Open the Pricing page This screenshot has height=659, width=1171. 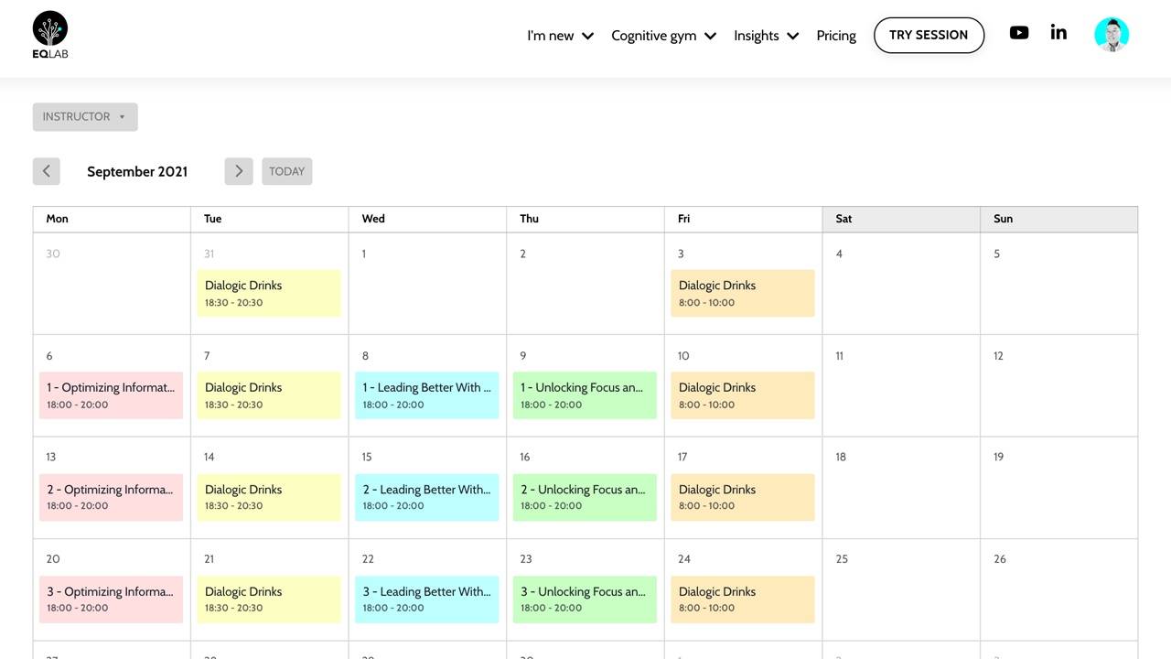pos(836,36)
